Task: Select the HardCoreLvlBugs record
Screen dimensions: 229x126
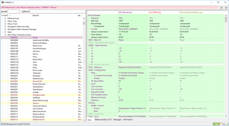Action: click(x=42, y=43)
